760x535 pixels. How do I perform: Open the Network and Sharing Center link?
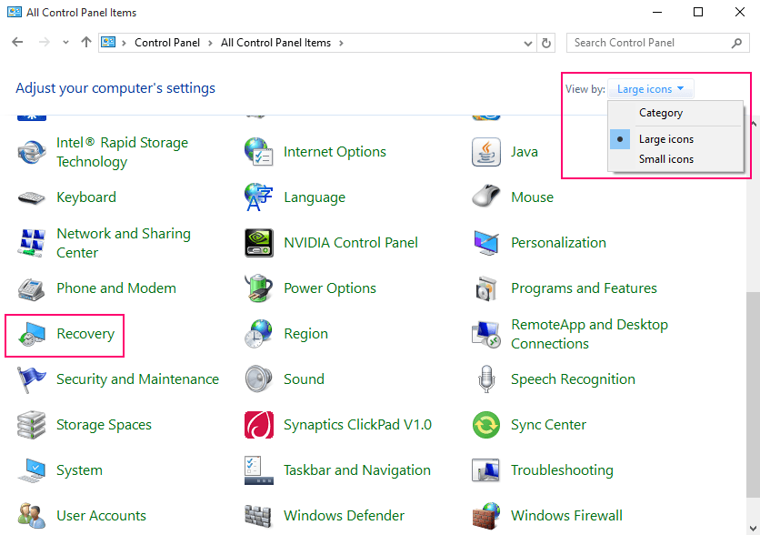[123, 243]
